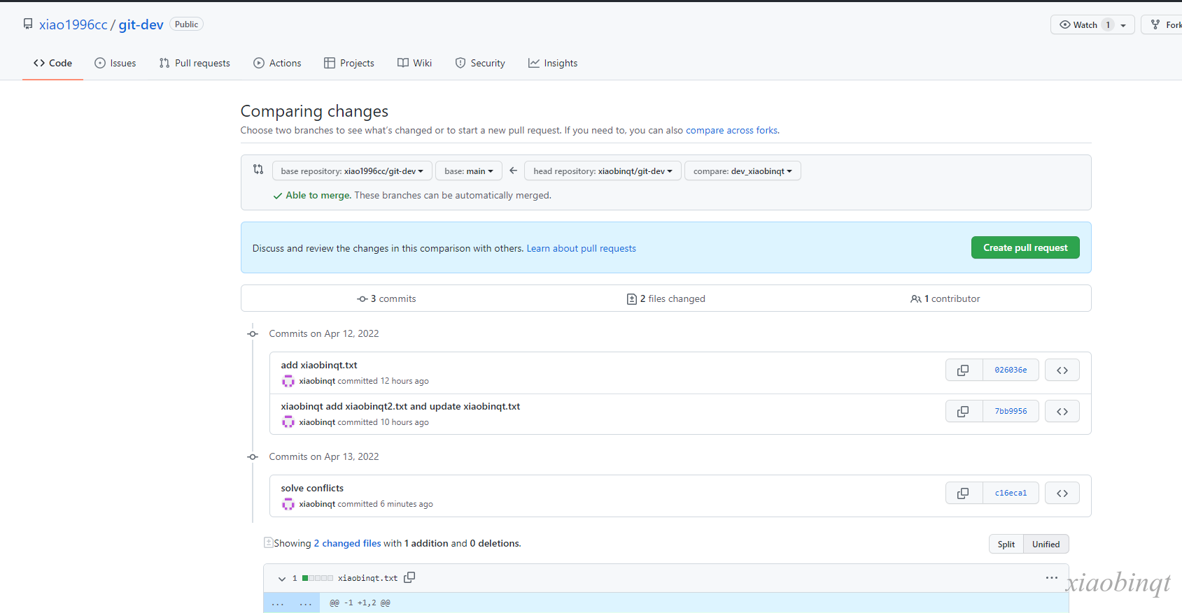This screenshot has width=1182, height=613.
Task: Collapse the xiaobinqt.txt file diff
Action: 282,578
